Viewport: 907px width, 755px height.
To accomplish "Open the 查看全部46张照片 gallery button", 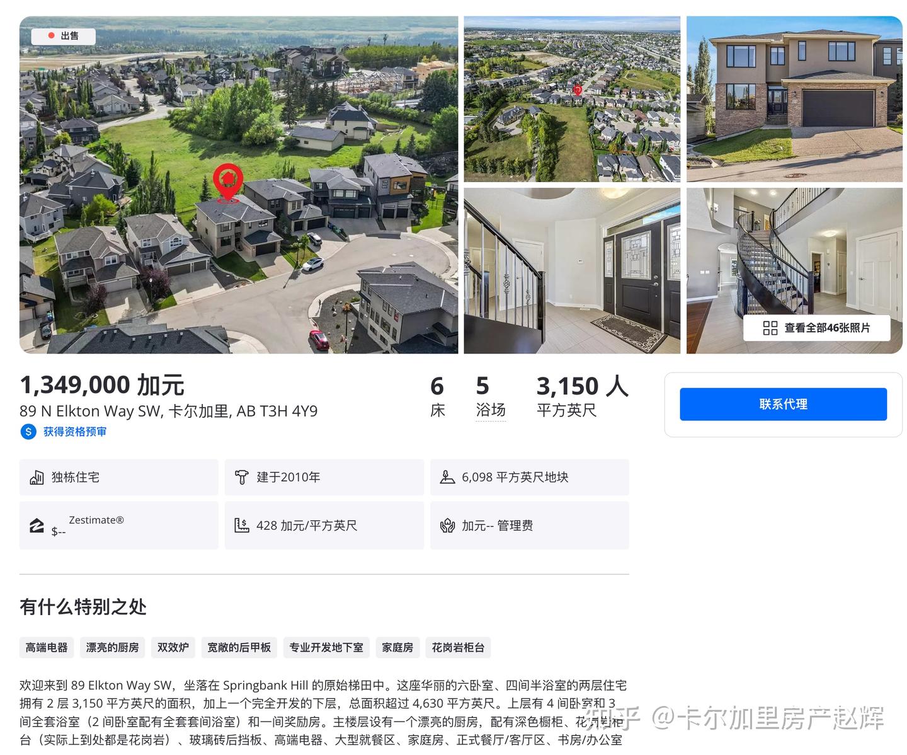I will coord(816,328).
